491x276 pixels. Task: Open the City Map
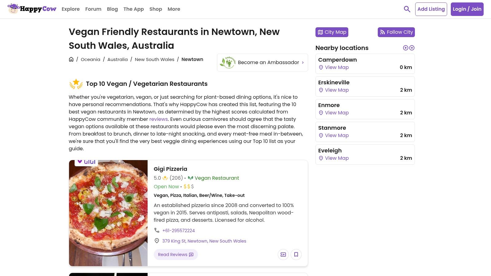tap(332, 32)
